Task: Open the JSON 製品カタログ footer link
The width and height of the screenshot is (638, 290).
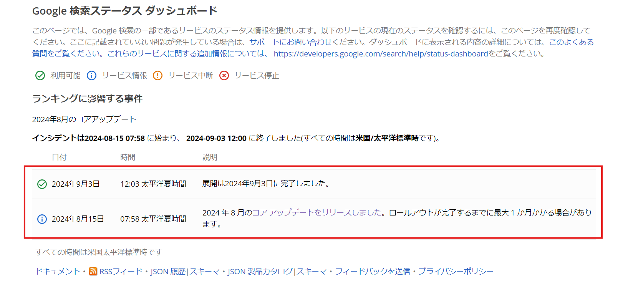Action: (260, 272)
